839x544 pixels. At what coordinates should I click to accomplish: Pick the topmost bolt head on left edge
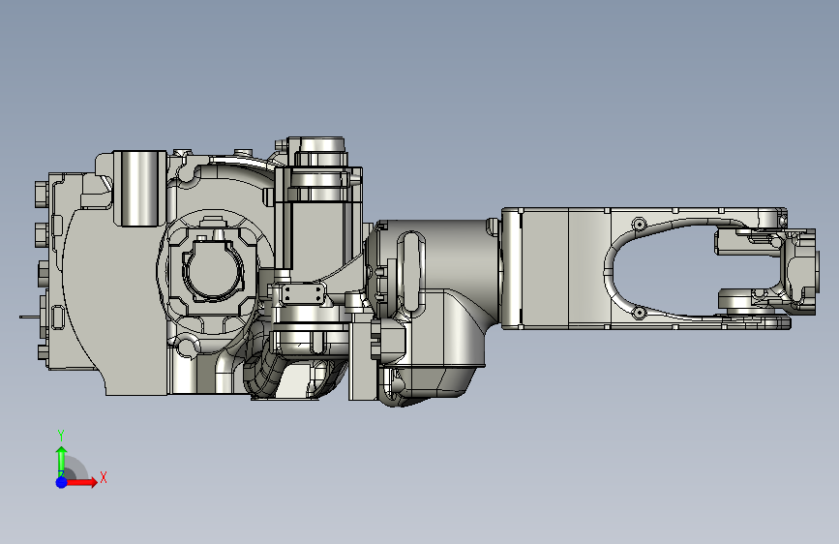pos(42,195)
